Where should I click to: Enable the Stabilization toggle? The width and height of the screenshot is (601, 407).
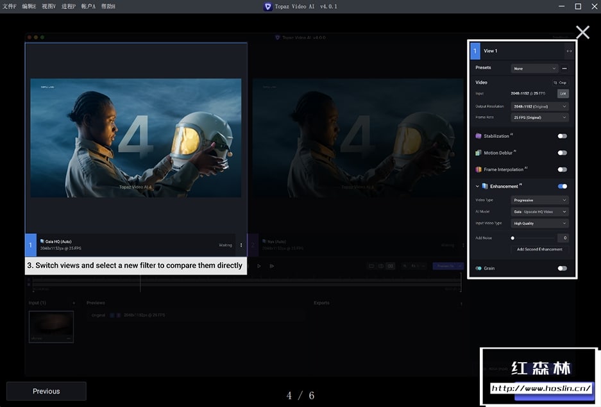[x=562, y=136]
